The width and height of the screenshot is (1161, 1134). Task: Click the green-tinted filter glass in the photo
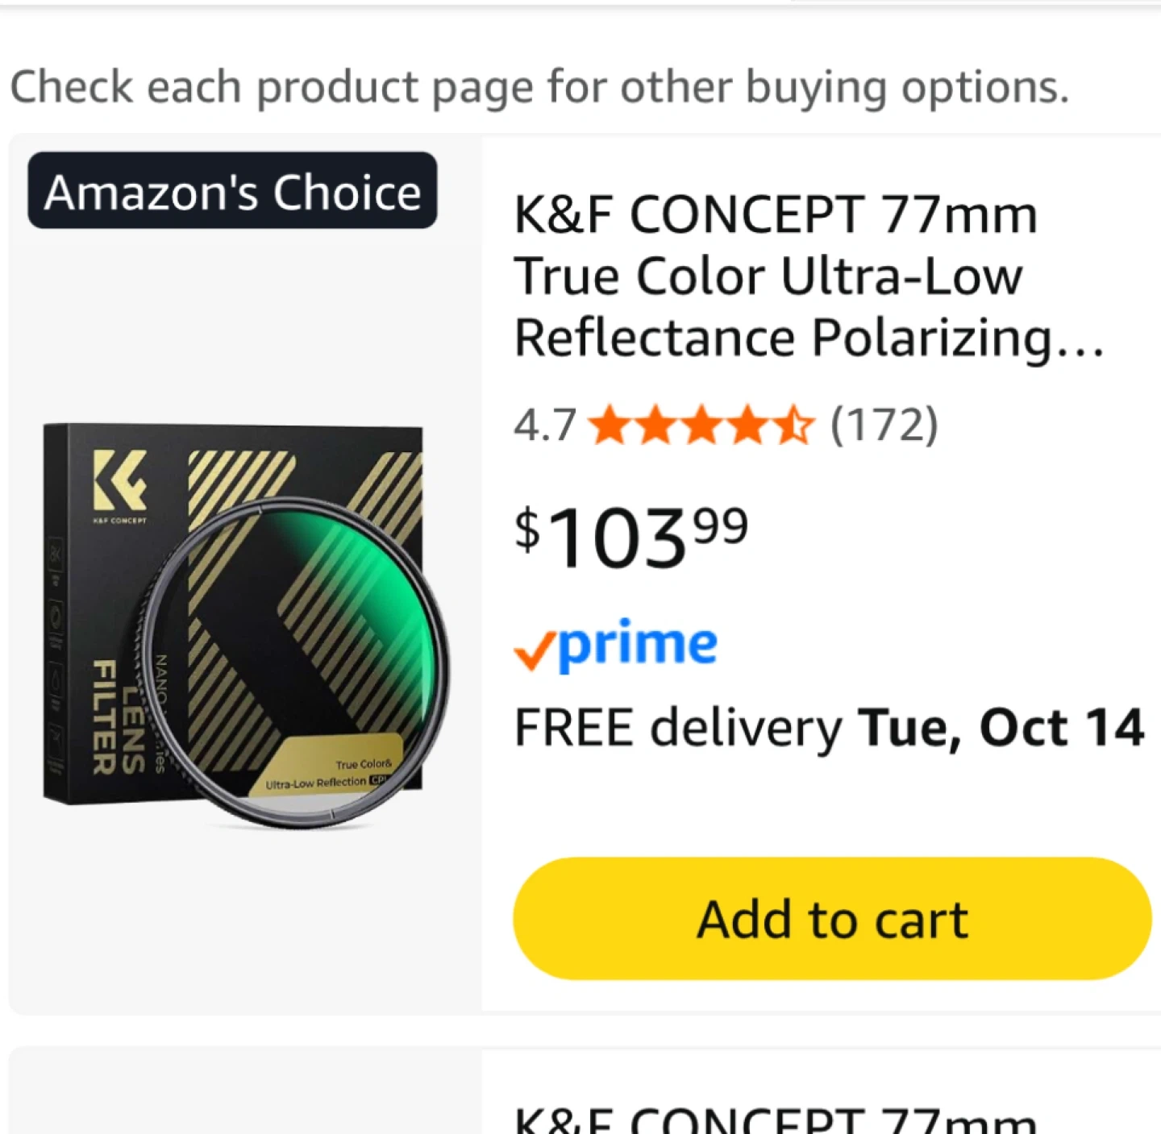(x=355, y=613)
